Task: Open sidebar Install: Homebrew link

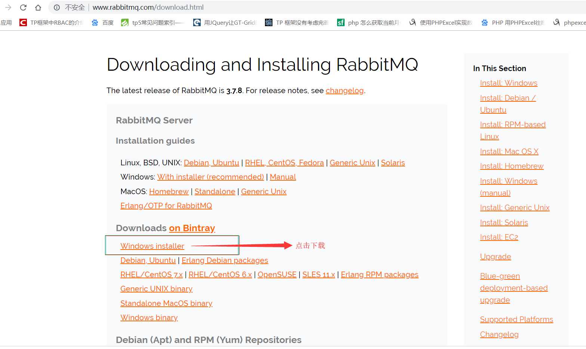Action: pyautogui.click(x=512, y=166)
